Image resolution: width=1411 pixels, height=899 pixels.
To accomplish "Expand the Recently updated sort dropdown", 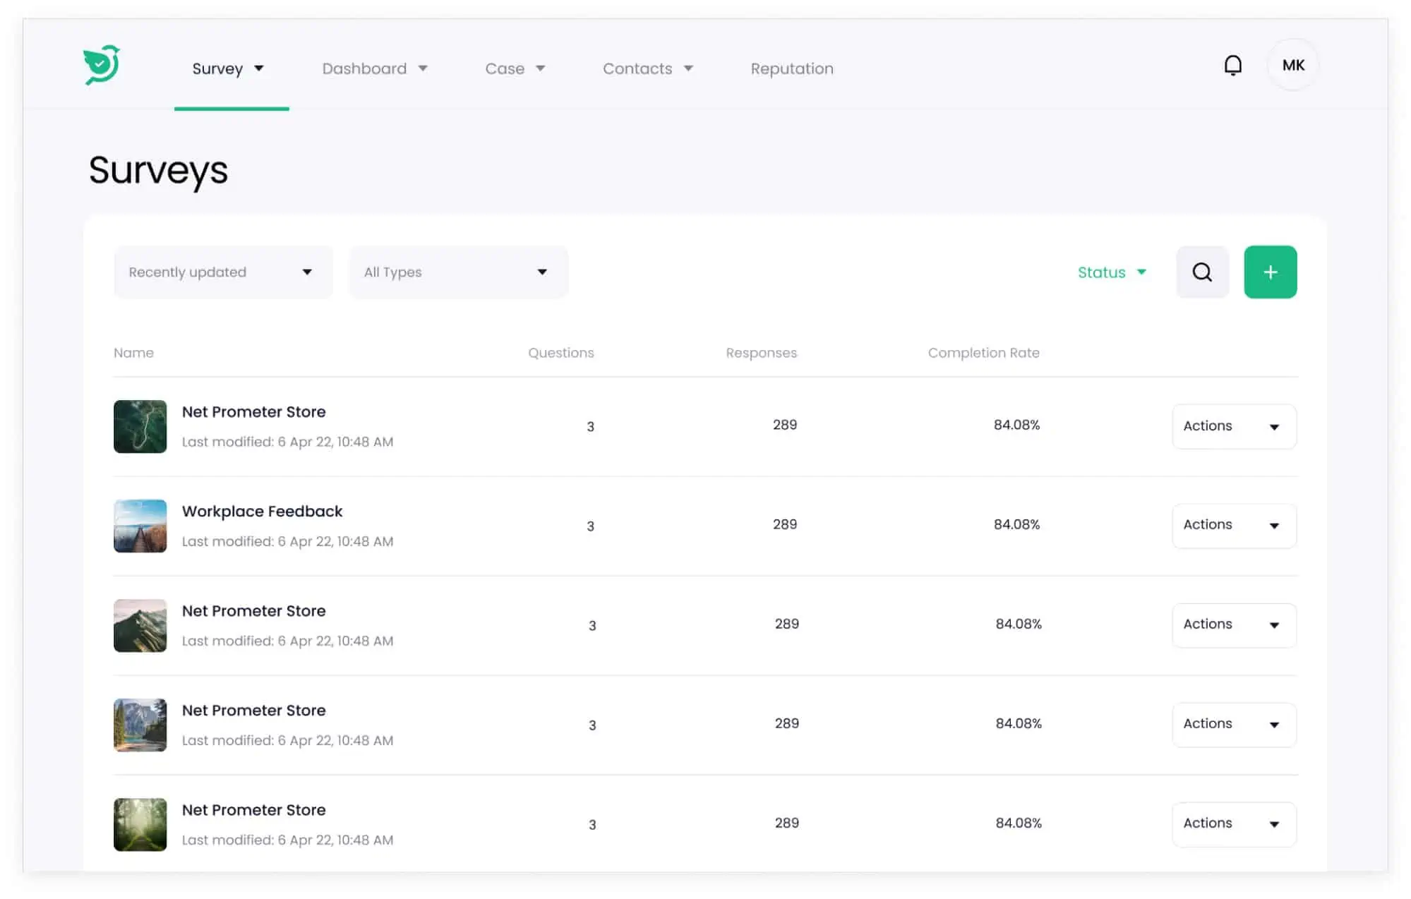I will (222, 272).
